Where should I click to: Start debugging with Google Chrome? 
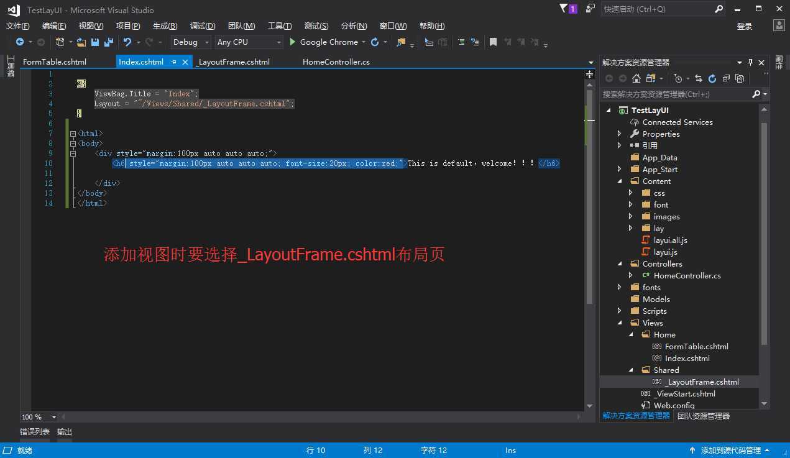click(323, 42)
